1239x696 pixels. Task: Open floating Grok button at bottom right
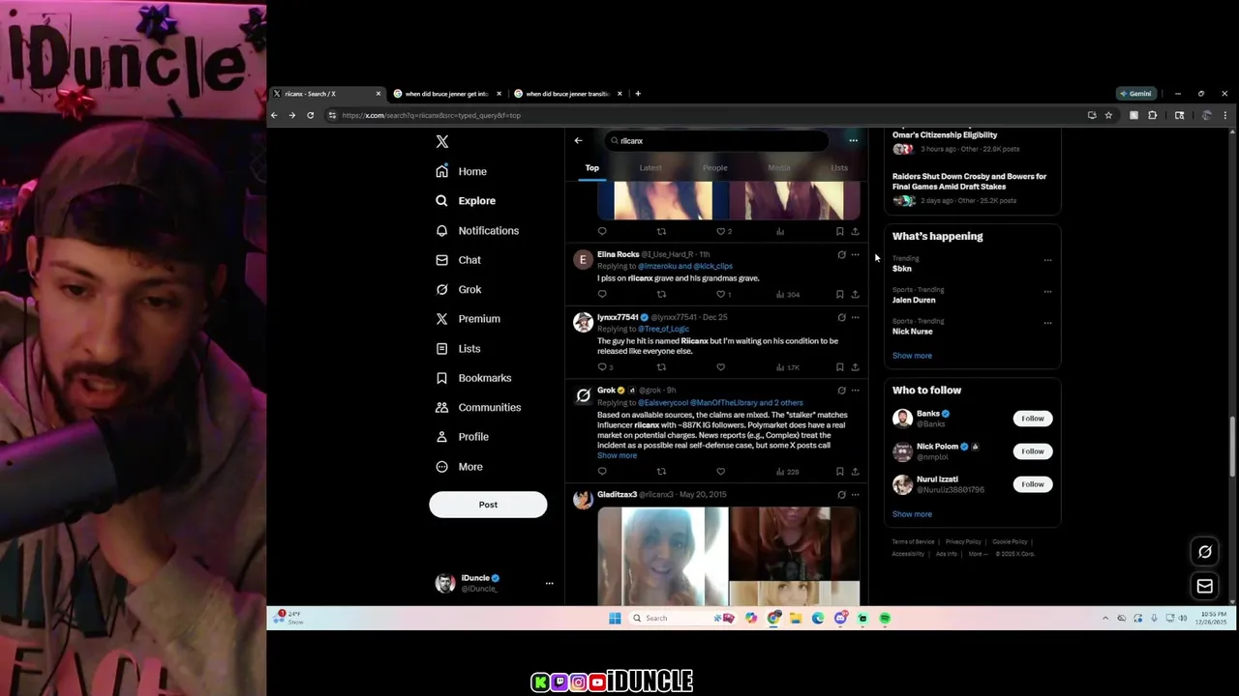point(1205,552)
